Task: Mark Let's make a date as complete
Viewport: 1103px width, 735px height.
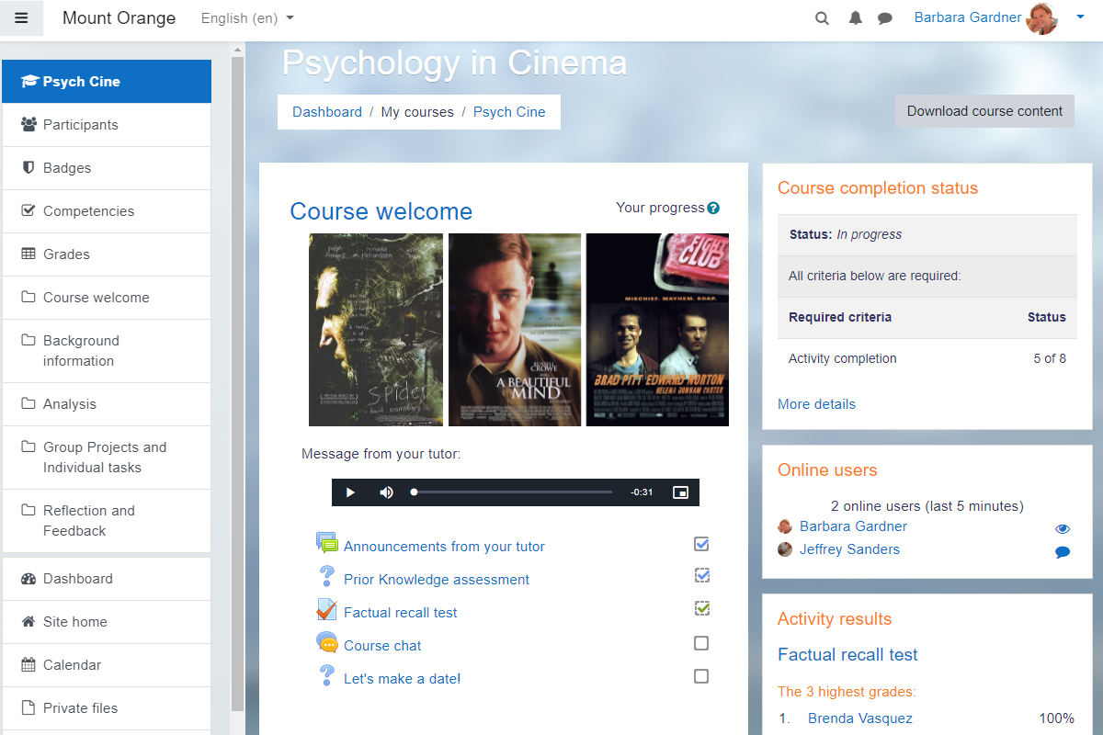Action: (x=701, y=676)
